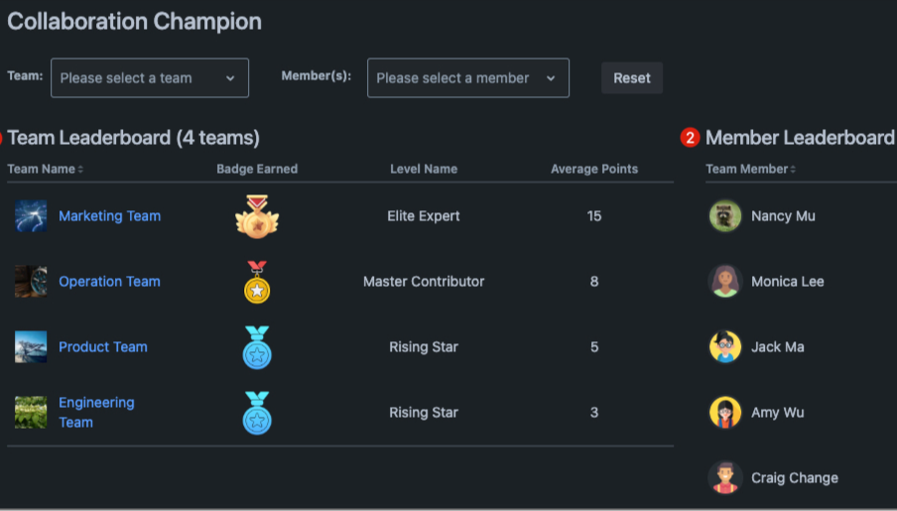Click Jack Ma's avatar icon
The image size is (897, 511).
pos(725,347)
